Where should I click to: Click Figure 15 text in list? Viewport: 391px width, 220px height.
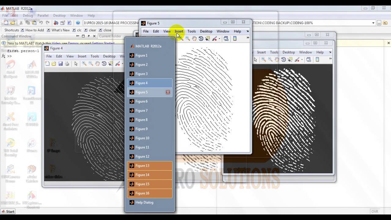(142, 184)
